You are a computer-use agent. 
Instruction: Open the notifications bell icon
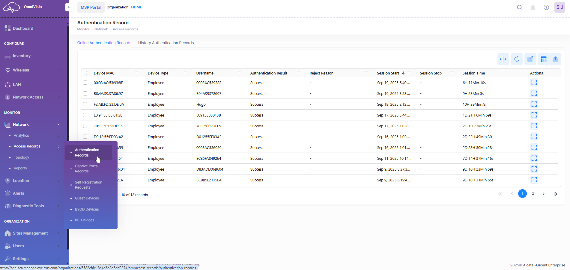tap(533, 8)
